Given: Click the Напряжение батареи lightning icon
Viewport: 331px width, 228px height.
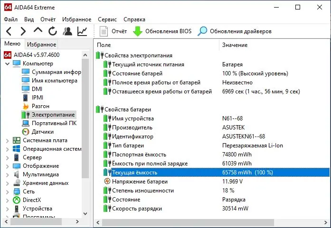Looking at the screenshot, I should (x=107, y=181).
